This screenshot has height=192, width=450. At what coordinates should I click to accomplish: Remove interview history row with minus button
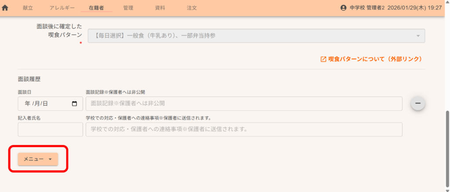(x=417, y=103)
